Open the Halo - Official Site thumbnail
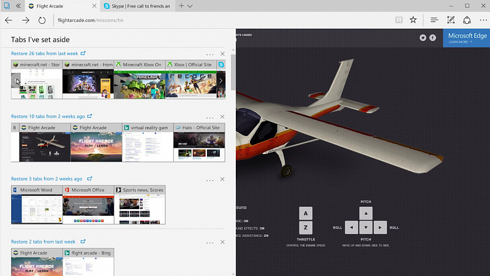This screenshot has width=490, height=276. [x=199, y=142]
